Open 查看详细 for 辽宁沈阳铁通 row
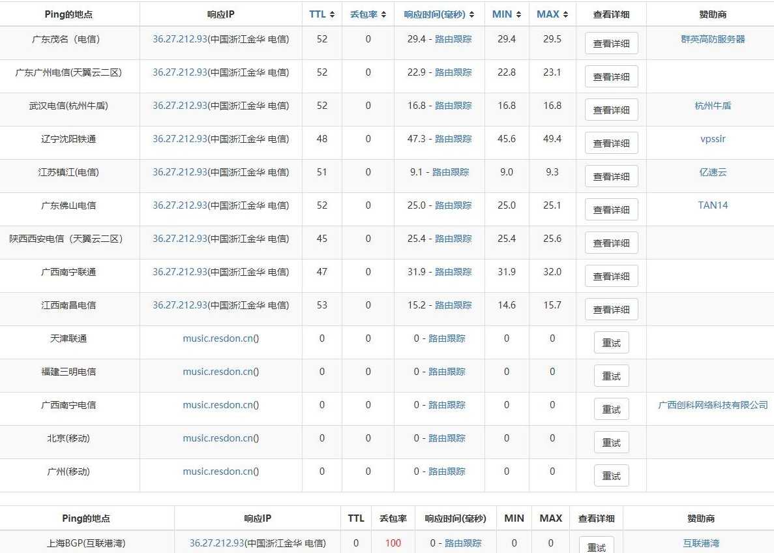The height and width of the screenshot is (553, 774). pos(611,143)
